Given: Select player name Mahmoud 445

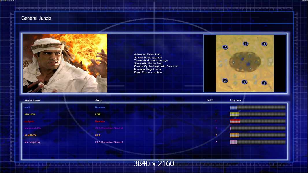Looking at the screenshot, I should tap(32, 128).
